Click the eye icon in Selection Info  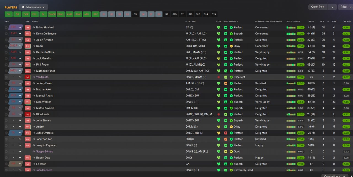point(23,7)
